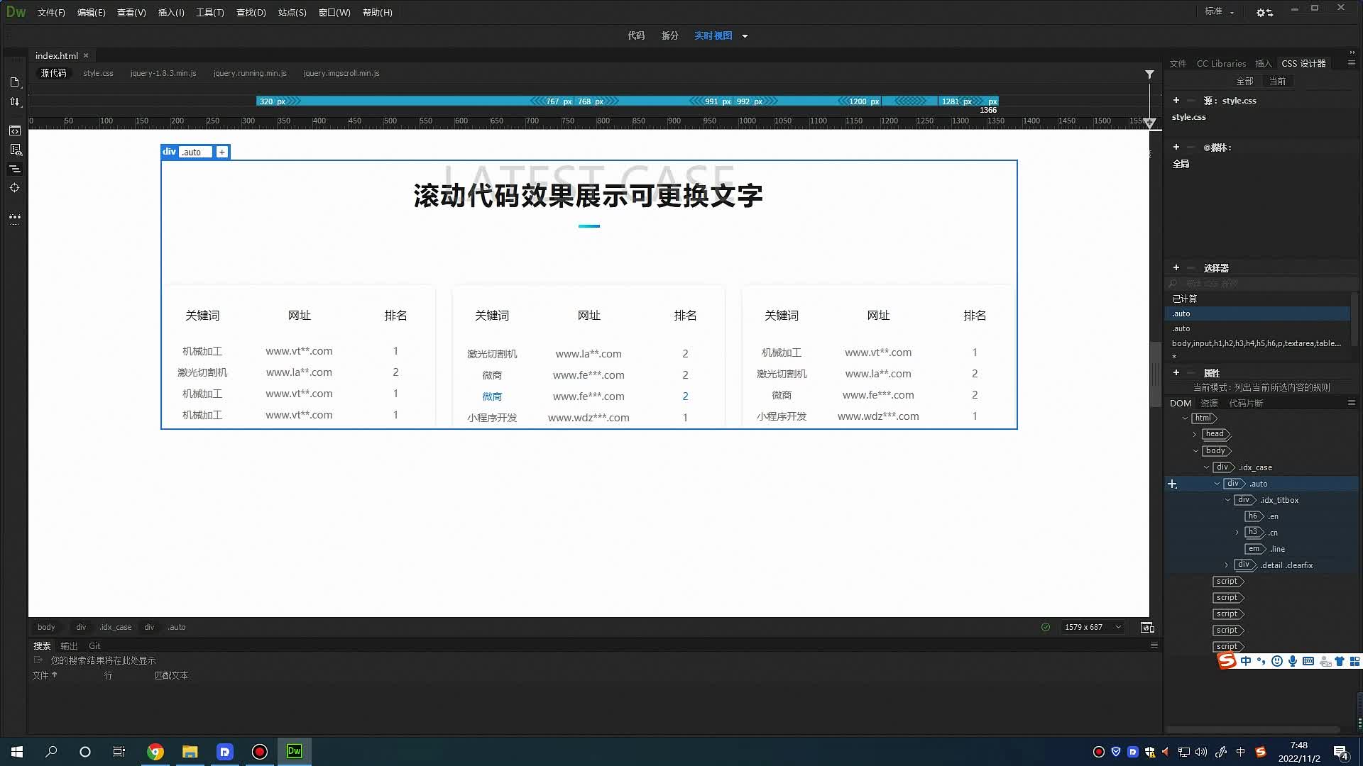Collapse the html node in DOM tree
The image size is (1363, 766).
pyautogui.click(x=1185, y=418)
